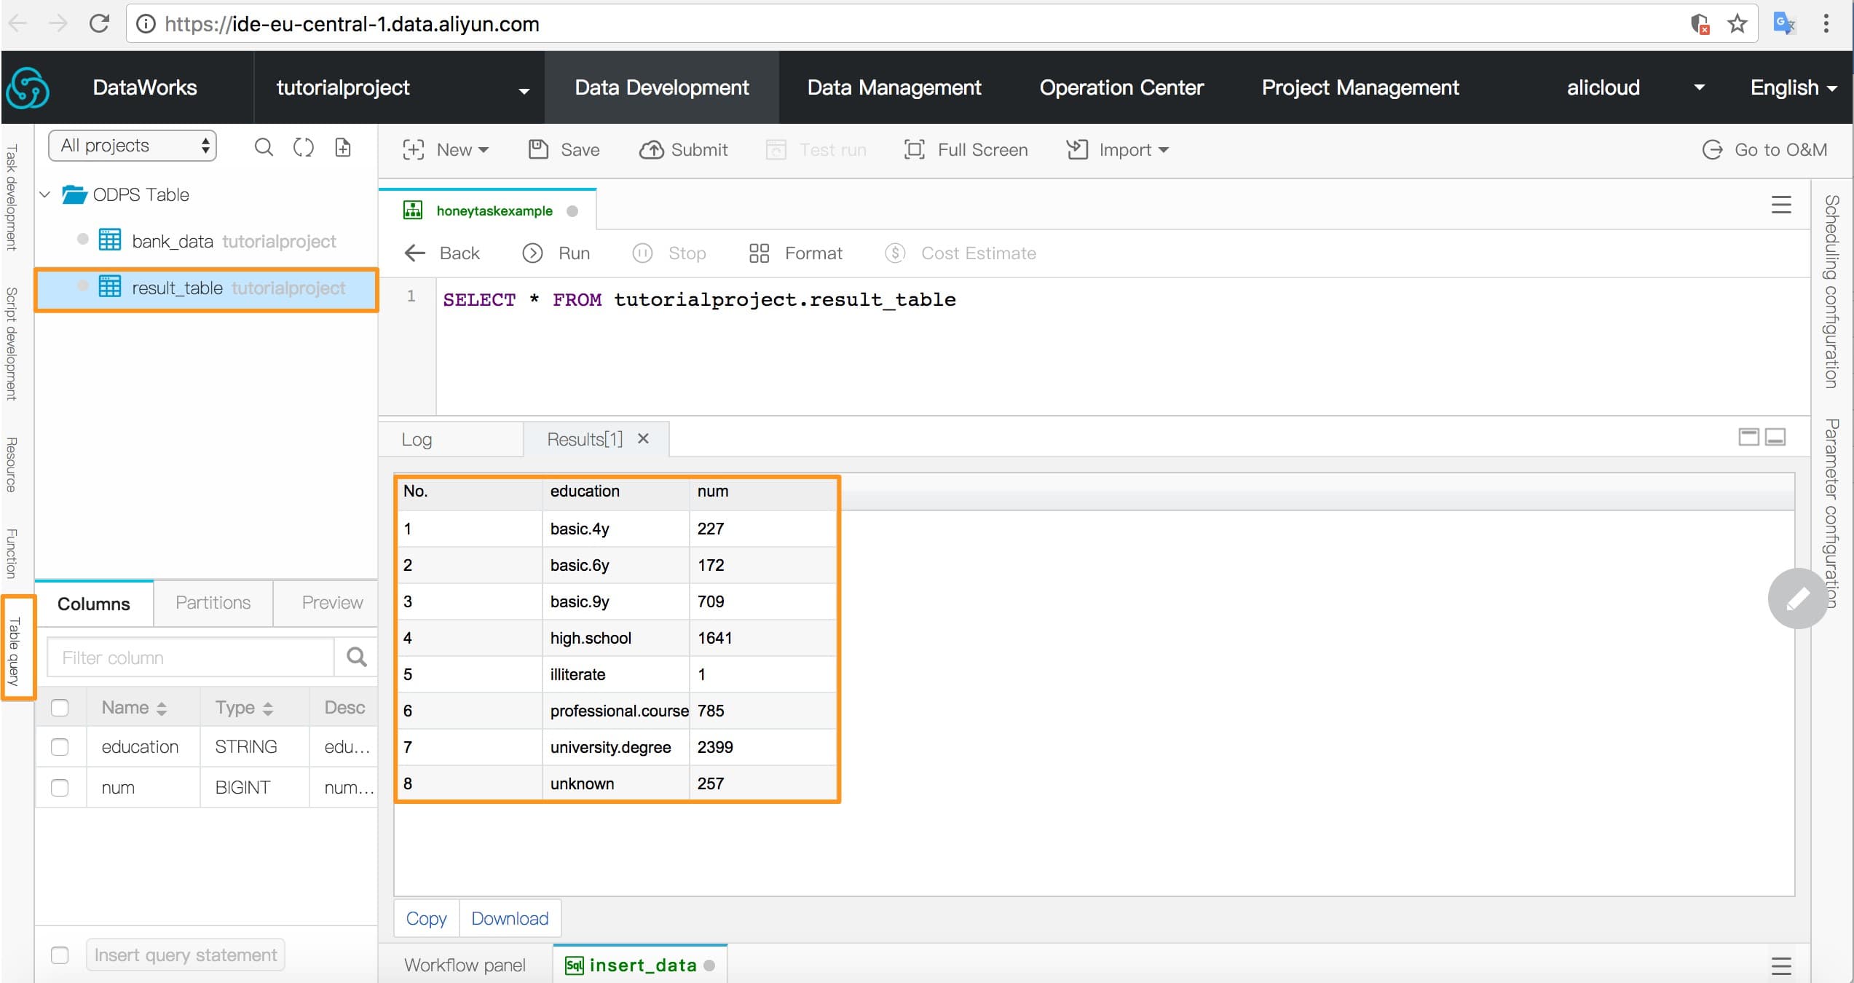Viewport: 1854px width, 983px height.
Task: Click the Filter column input field
Action: (x=191, y=658)
